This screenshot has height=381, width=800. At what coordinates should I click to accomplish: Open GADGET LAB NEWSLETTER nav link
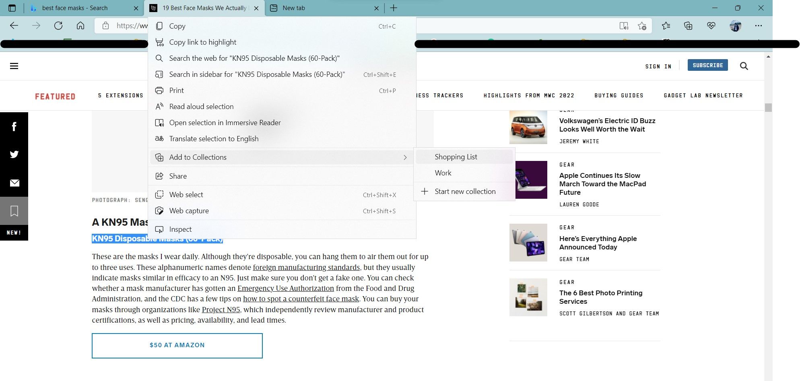pos(703,96)
